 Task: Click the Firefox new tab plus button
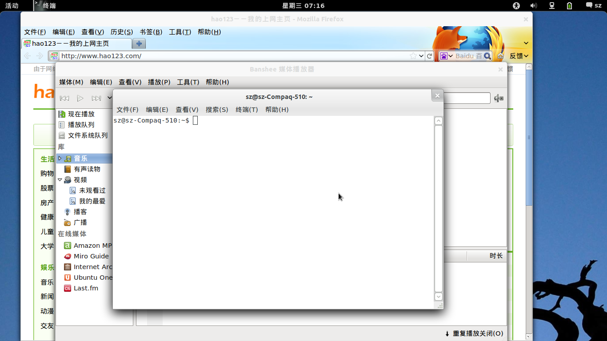139,44
